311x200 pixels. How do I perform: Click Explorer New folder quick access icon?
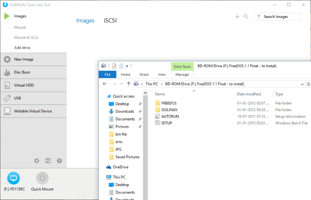click(x=121, y=66)
